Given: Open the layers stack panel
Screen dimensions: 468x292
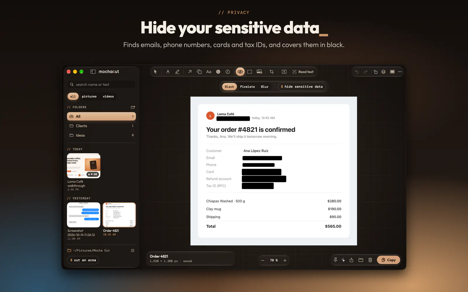Looking at the screenshot, I should pos(383,72).
